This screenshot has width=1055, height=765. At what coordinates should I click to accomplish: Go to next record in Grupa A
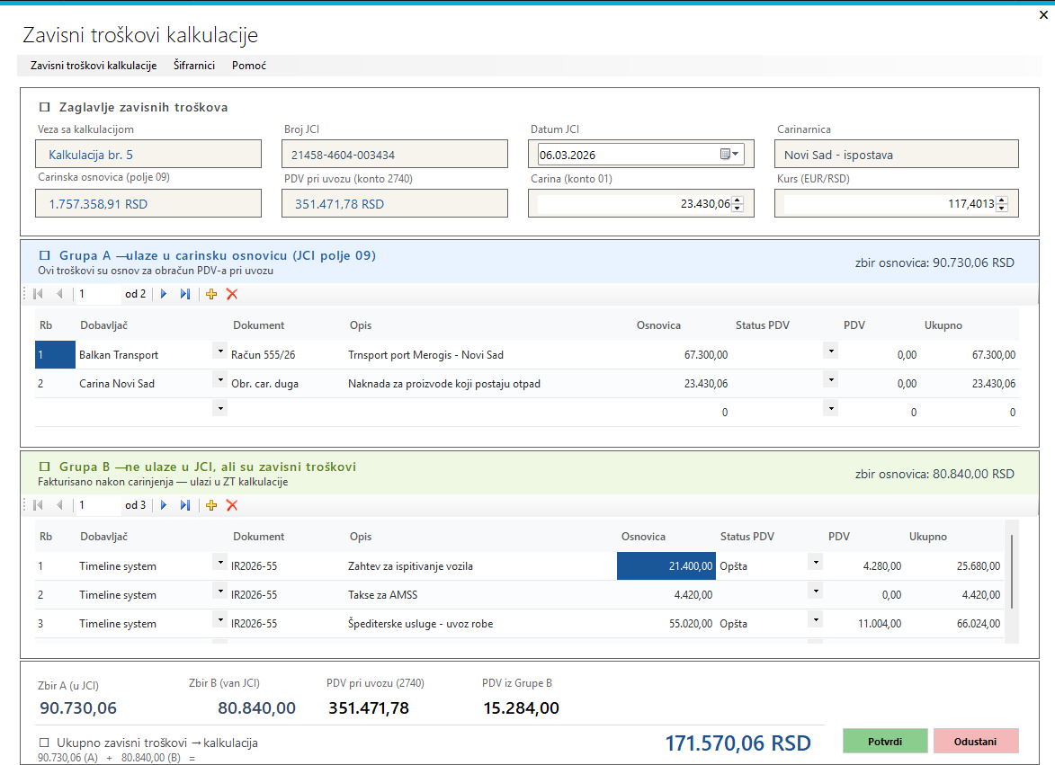pyautogui.click(x=164, y=294)
